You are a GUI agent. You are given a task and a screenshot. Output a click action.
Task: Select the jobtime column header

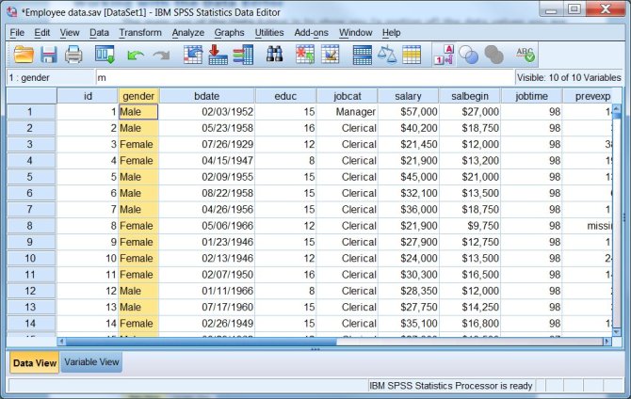531,96
